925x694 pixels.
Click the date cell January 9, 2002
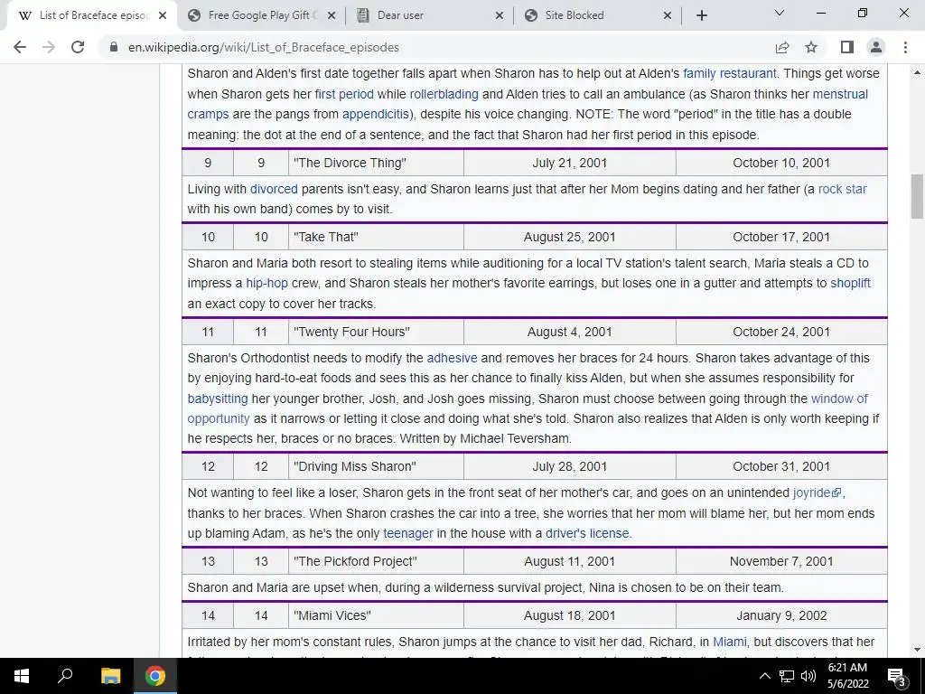click(781, 615)
